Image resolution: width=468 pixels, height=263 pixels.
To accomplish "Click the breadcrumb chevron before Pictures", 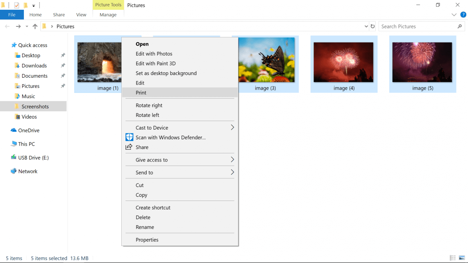I will pyautogui.click(x=52, y=26).
